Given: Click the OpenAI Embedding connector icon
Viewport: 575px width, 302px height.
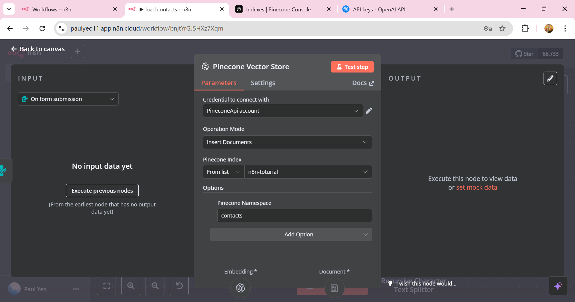Looking at the screenshot, I should [x=240, y=288].
